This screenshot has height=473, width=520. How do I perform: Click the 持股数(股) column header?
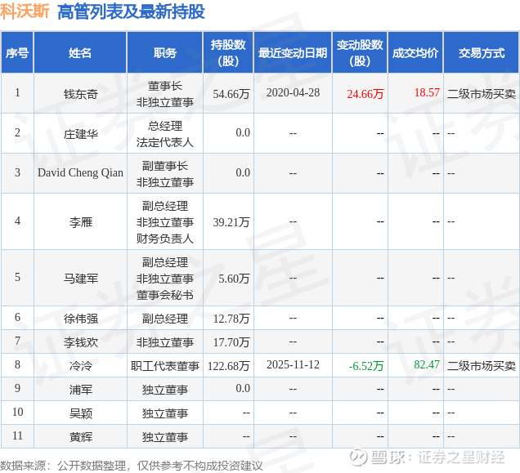[x=228, y=53]
